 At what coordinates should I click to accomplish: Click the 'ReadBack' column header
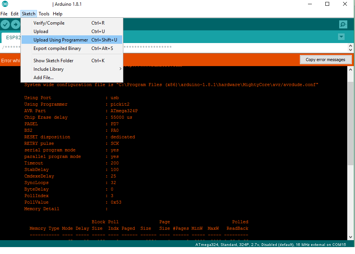tap(237, 229)
